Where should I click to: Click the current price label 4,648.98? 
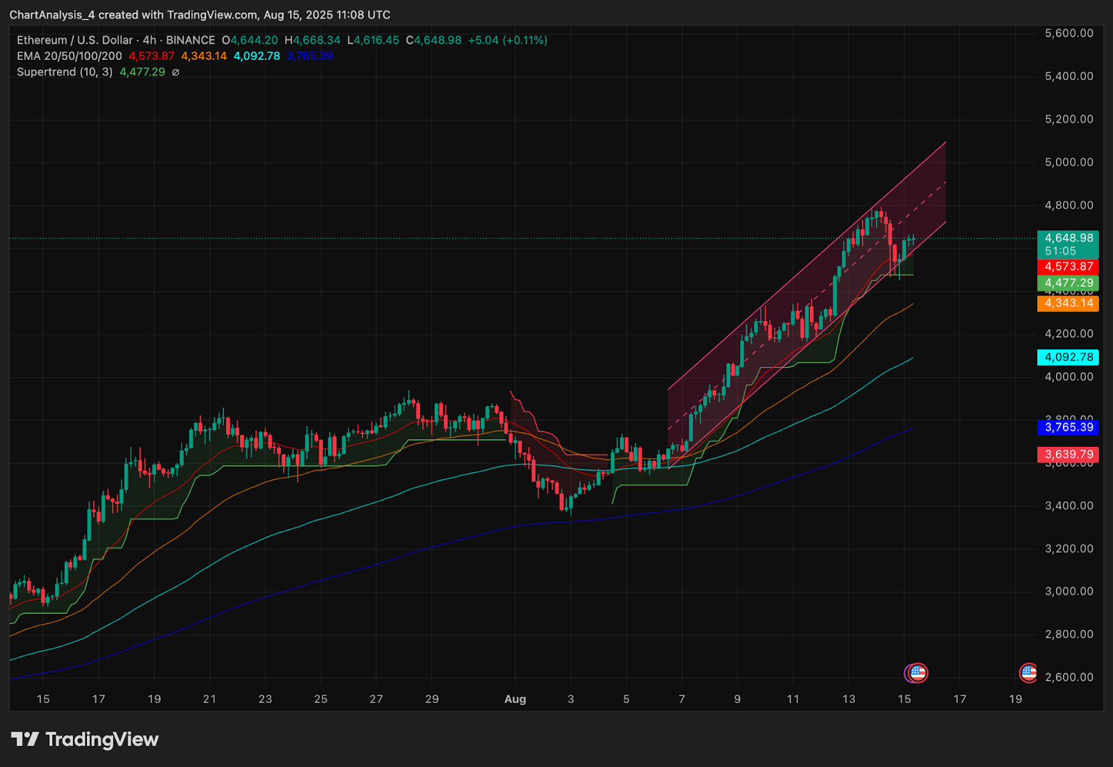click(1068, 238)
